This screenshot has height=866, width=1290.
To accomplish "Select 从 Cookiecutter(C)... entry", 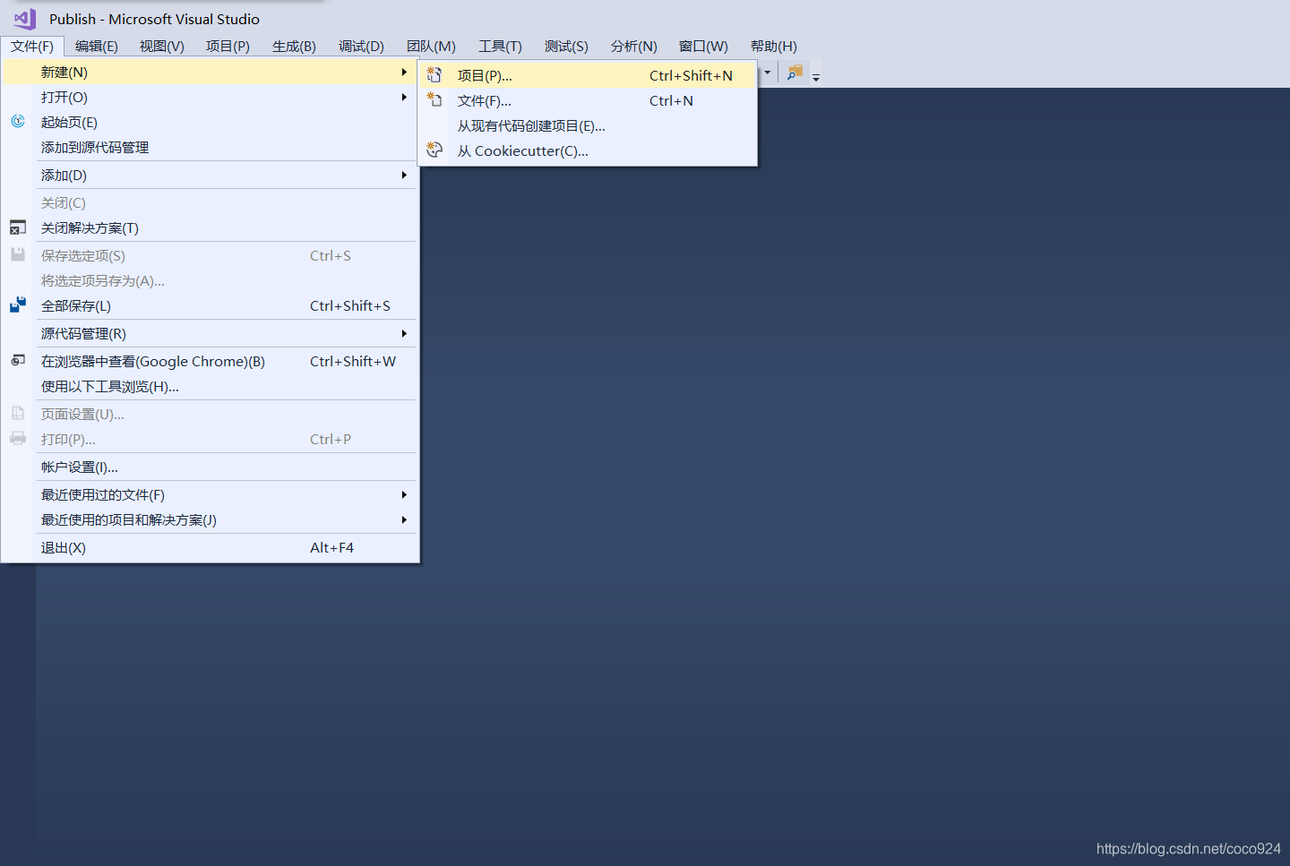I will point(588,150).
